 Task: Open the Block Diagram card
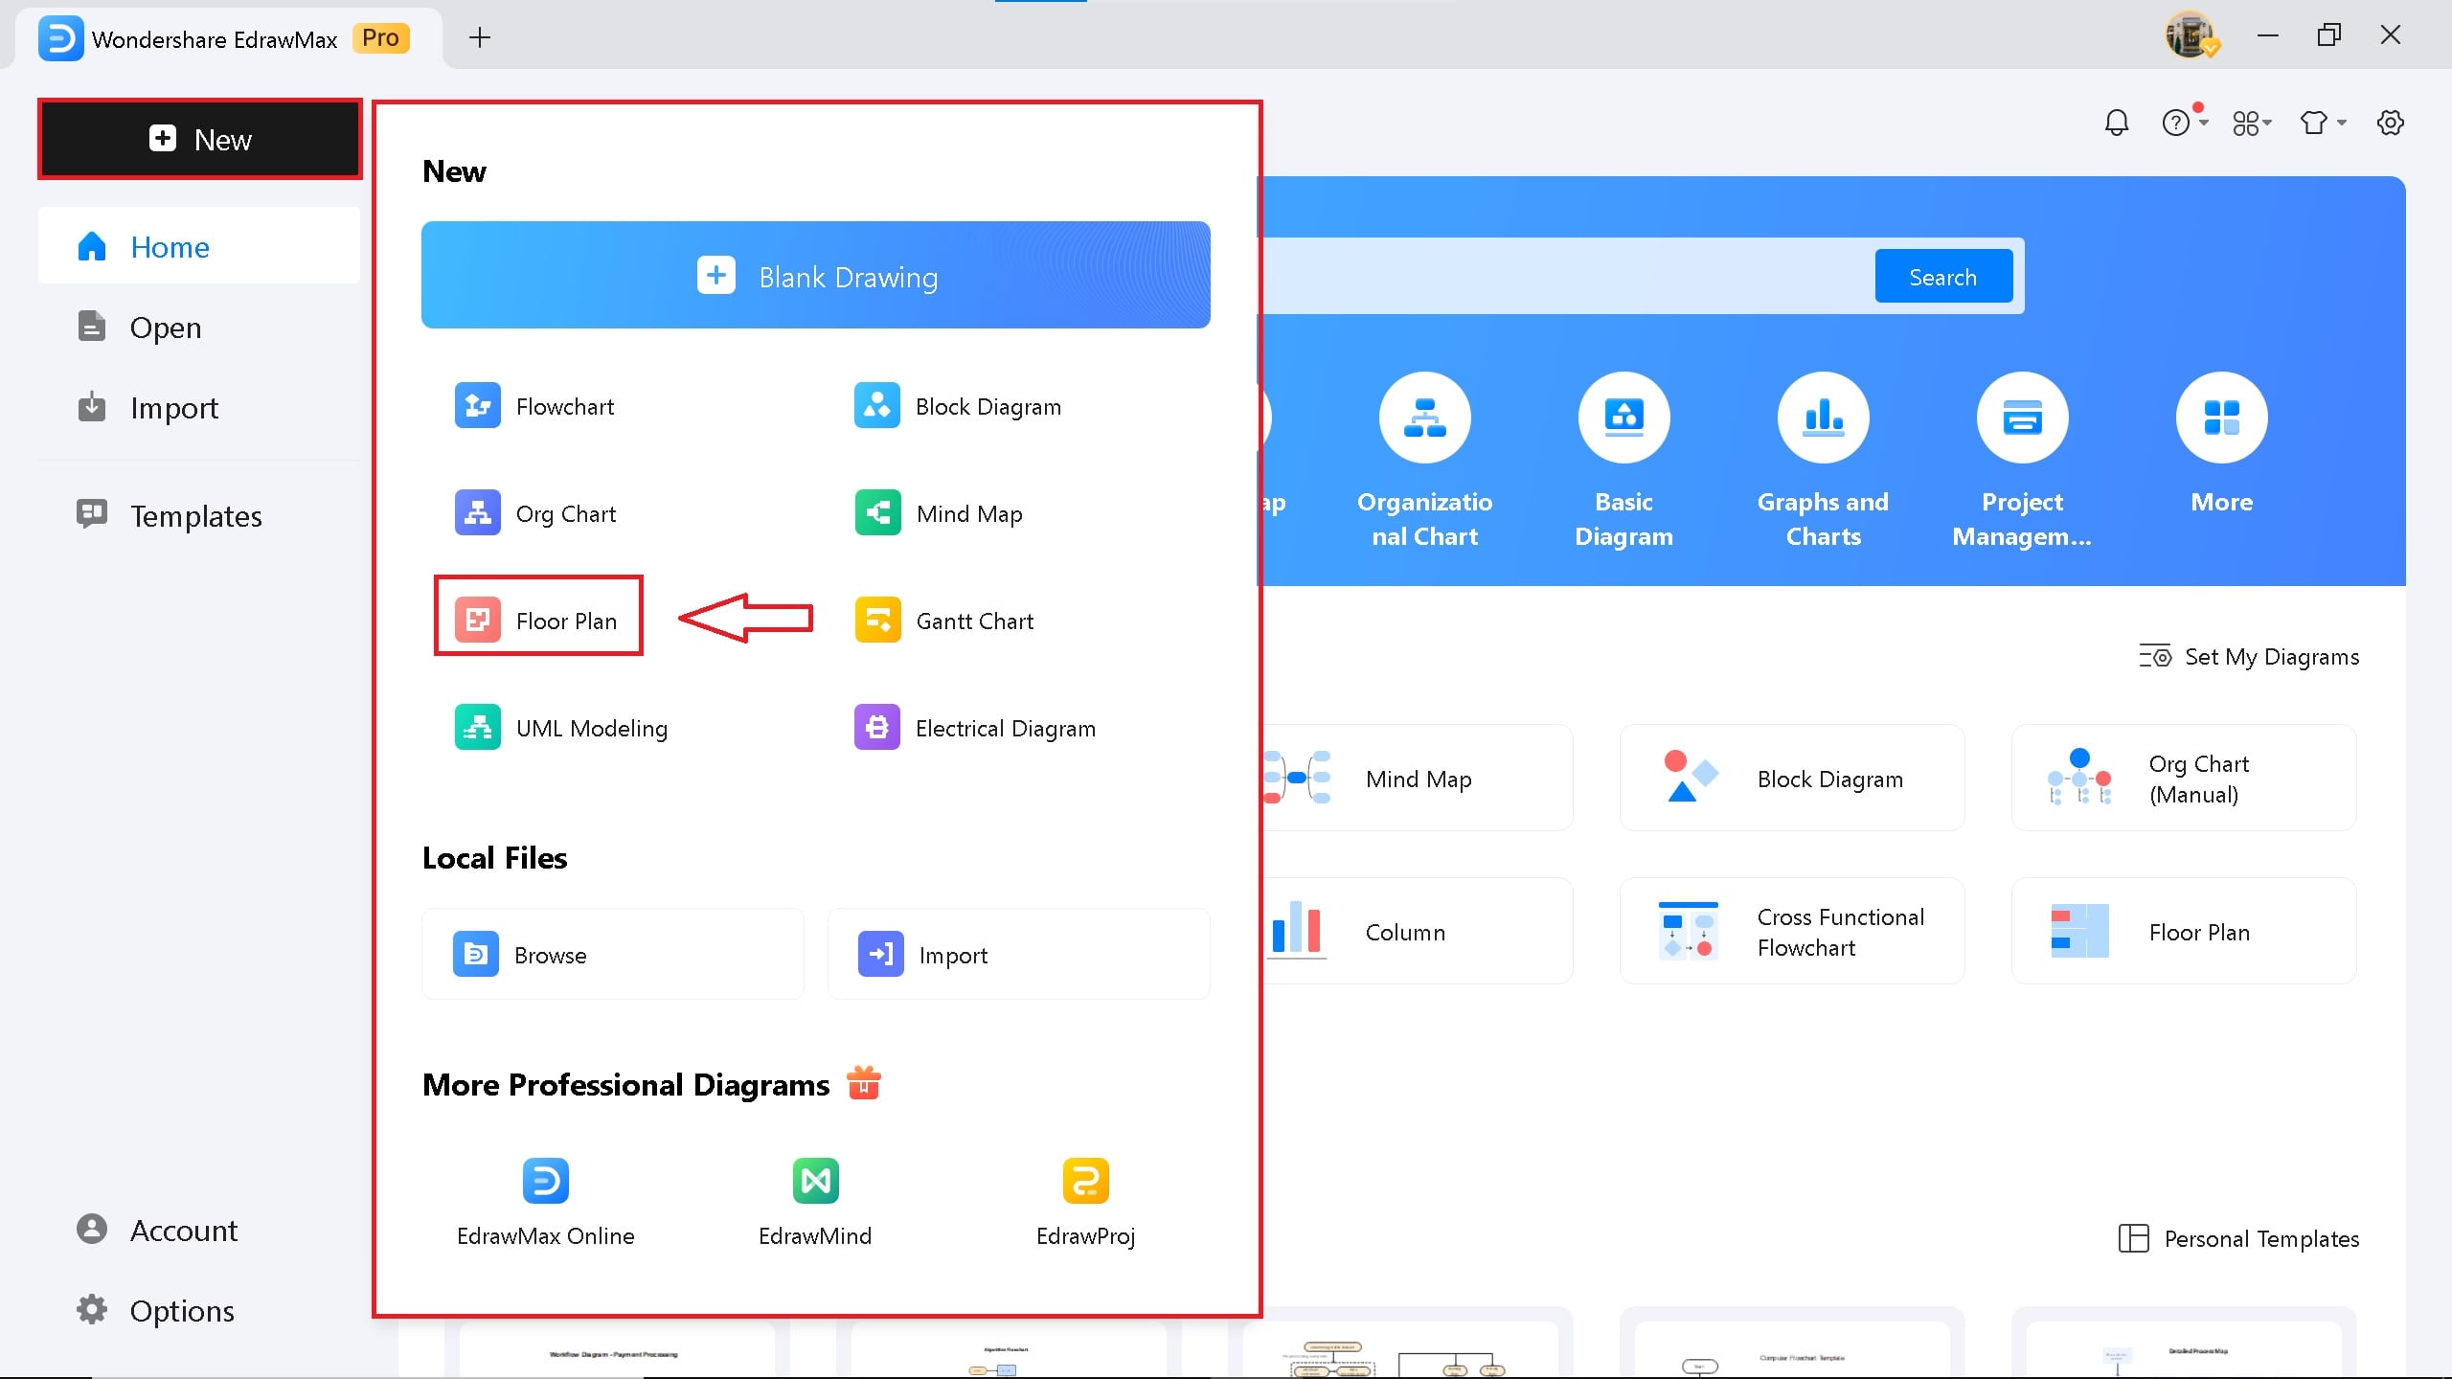click(x=1792, y=779)
